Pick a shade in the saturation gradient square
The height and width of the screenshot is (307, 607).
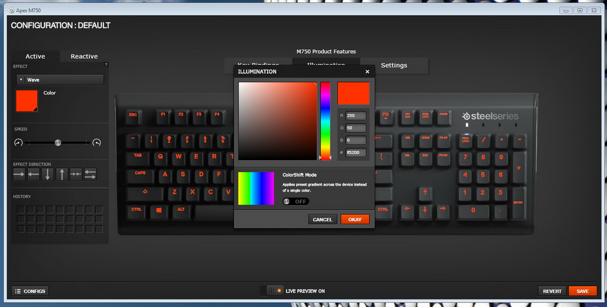(277, 121)
